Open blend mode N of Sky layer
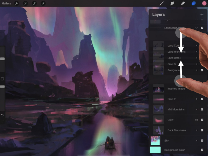This screenshot has width=208, height=156. tap(197, 140)
